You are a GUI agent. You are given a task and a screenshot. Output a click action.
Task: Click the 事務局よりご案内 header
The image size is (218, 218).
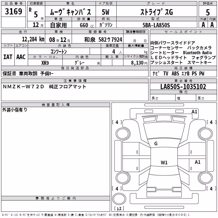click(56, 198)
